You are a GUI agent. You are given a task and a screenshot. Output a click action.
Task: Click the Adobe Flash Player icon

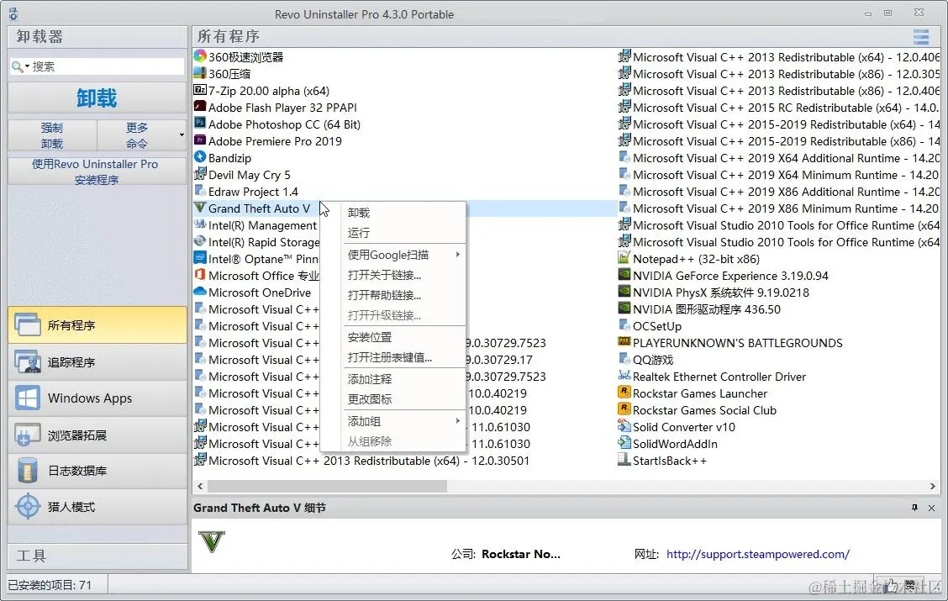199,107
